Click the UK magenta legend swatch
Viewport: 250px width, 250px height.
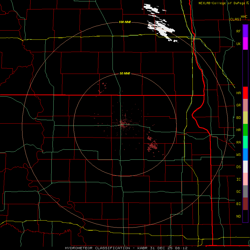[x=245, y=44]
